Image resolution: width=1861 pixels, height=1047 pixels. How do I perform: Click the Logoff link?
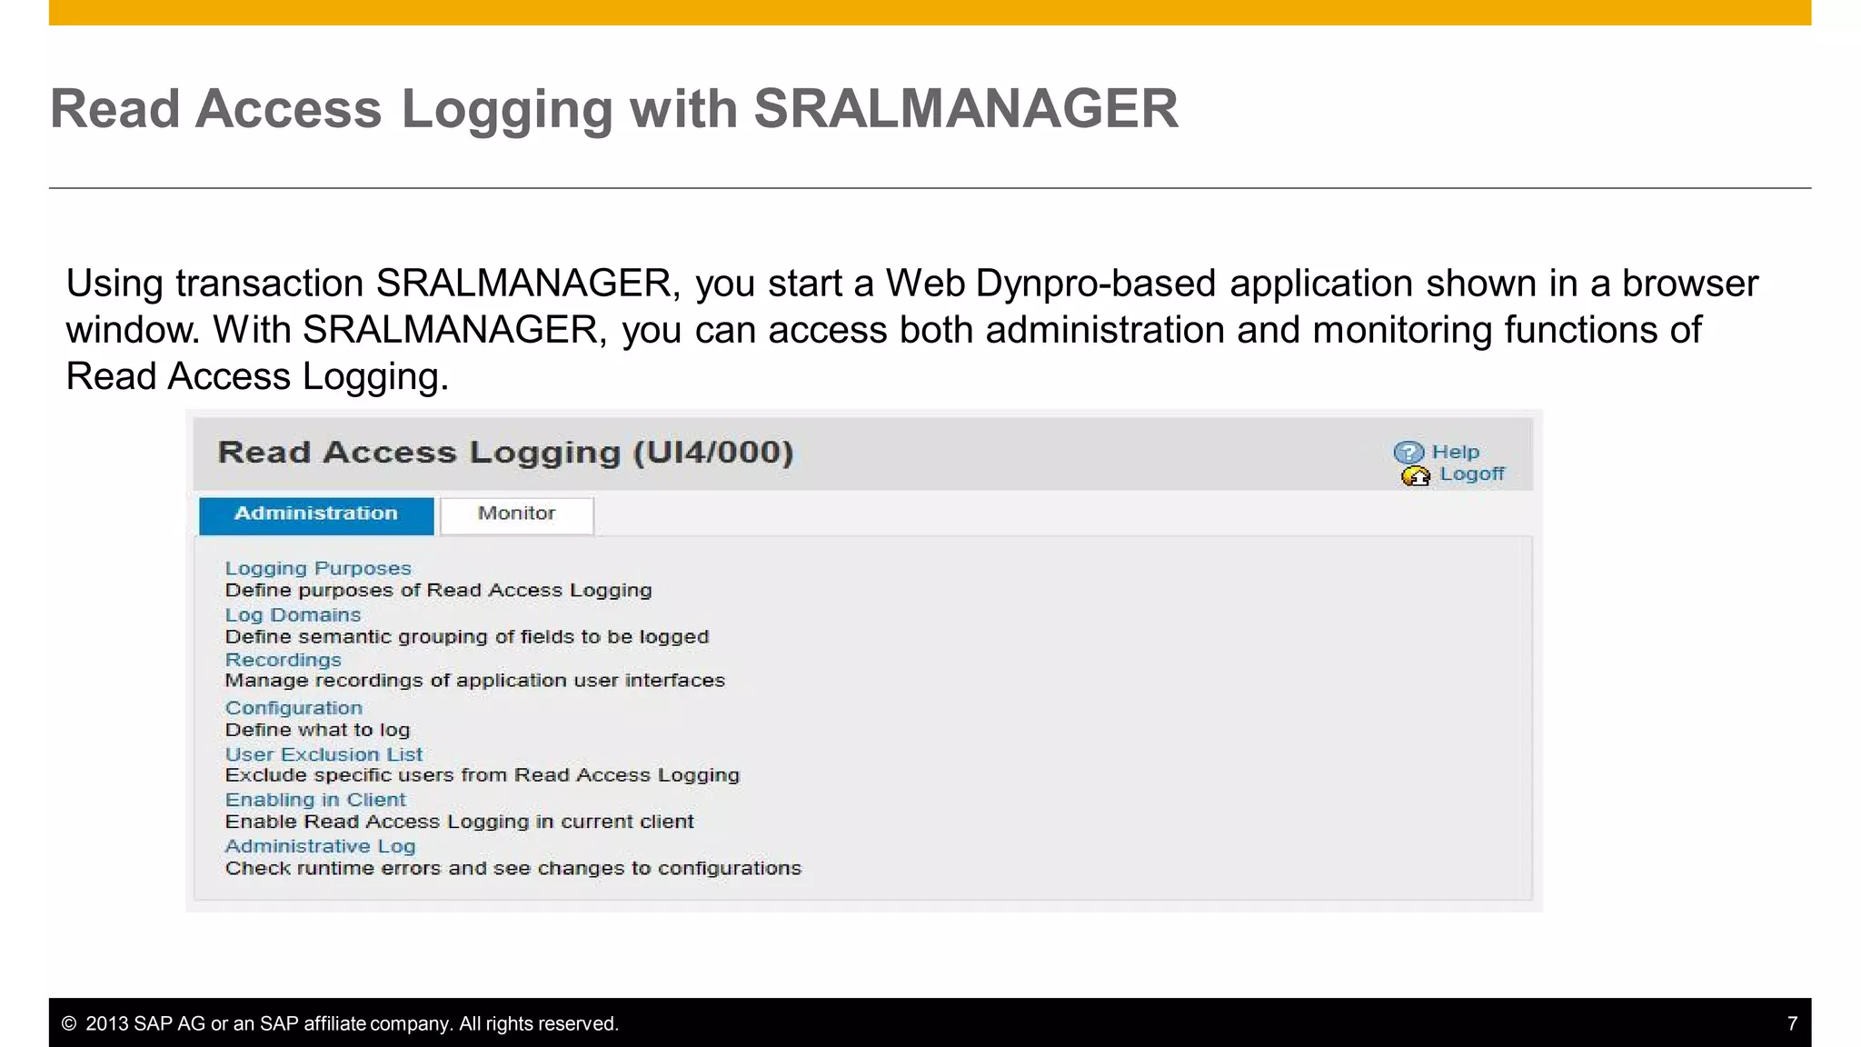pyautogui.click(x=1472, y=474)
